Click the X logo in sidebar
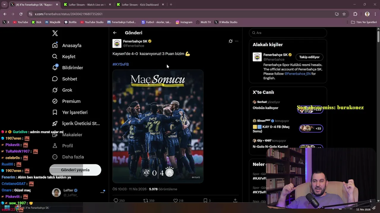The image size is (380, 213). 55,33
